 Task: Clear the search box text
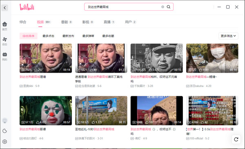click(163, 7)
